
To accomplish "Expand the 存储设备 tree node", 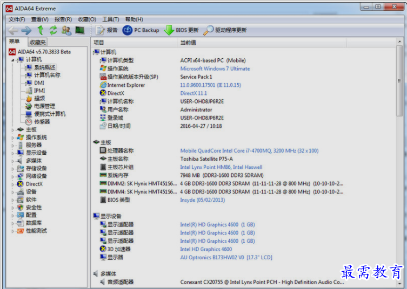I will click(13, 169).
